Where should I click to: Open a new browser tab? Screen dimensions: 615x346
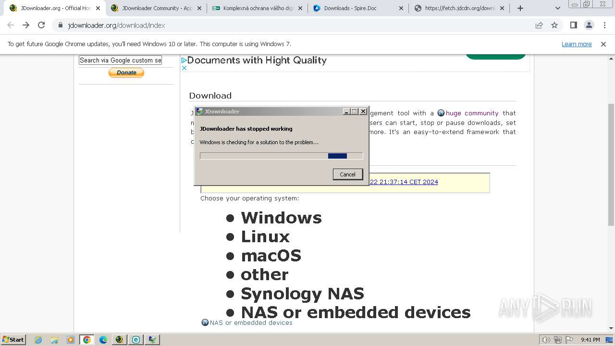(x=520, y=8)
